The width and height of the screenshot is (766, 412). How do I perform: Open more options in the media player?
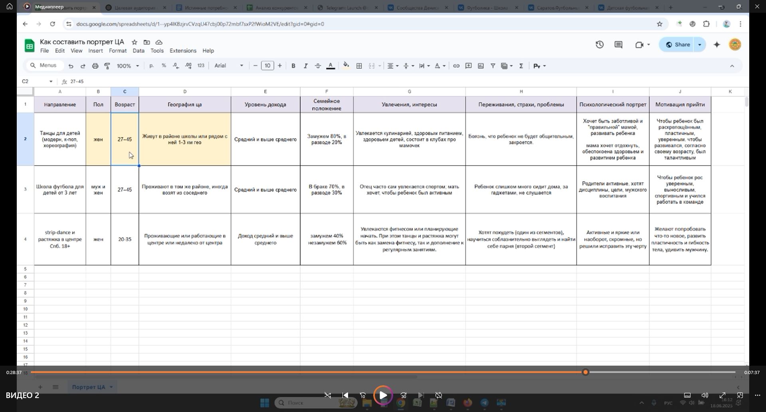click(758, 395)
